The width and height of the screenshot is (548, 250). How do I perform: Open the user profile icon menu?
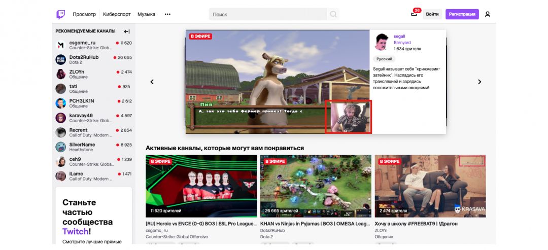487,14
